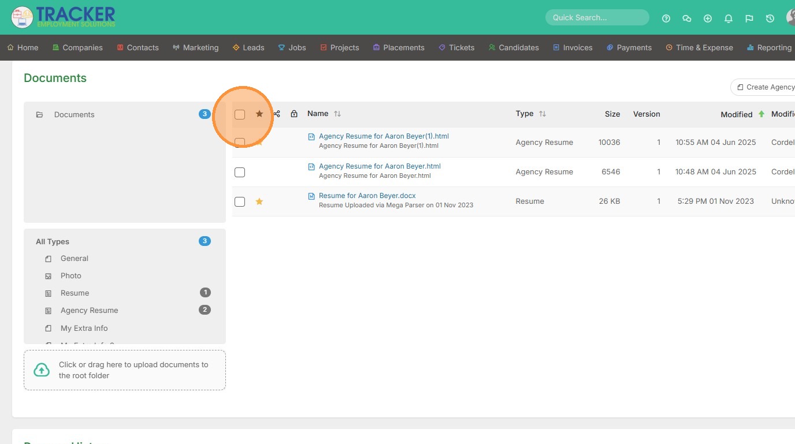Filter documents by Agency Resume type
This screenshot has height=444, width=795.
tap(90, 311)
